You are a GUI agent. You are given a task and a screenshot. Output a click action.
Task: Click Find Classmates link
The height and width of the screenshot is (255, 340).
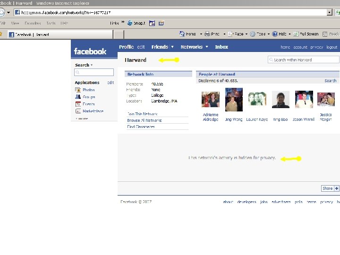click(141, 127)
